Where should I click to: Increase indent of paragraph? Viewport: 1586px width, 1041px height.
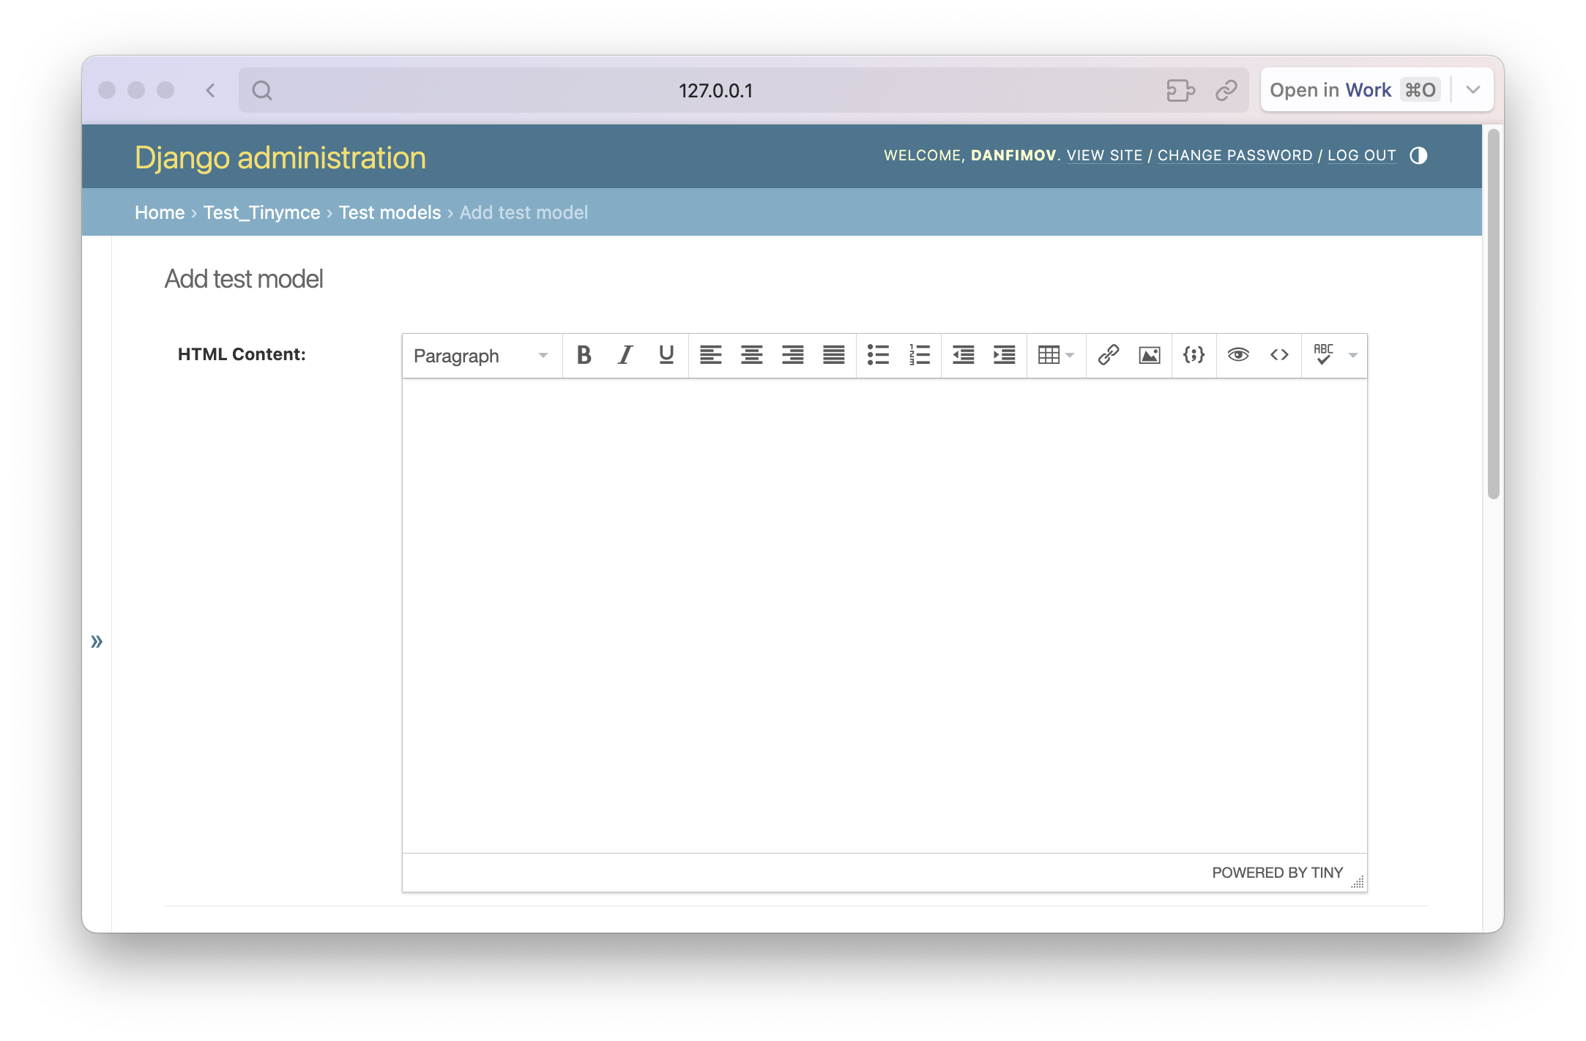1004,355
